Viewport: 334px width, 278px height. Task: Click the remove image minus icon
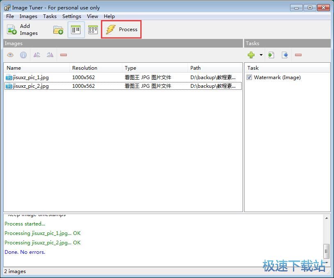point(64,55)
